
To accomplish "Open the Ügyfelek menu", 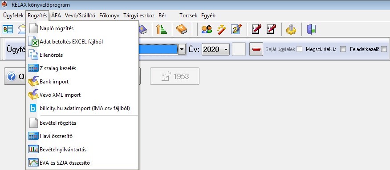I will coord(13,16).
